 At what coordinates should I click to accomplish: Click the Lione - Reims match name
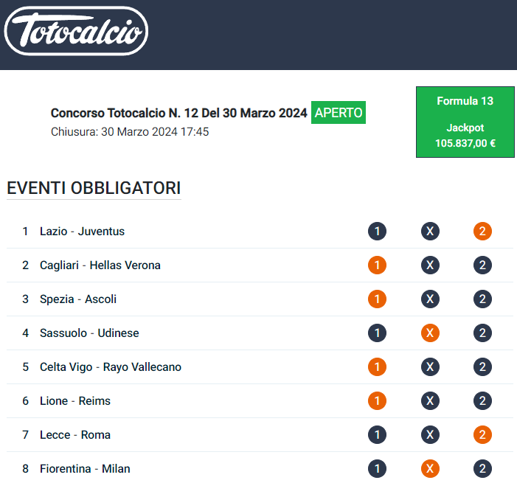point(75,401)
